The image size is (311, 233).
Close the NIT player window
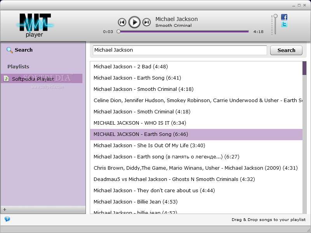[x=305, y=5]
